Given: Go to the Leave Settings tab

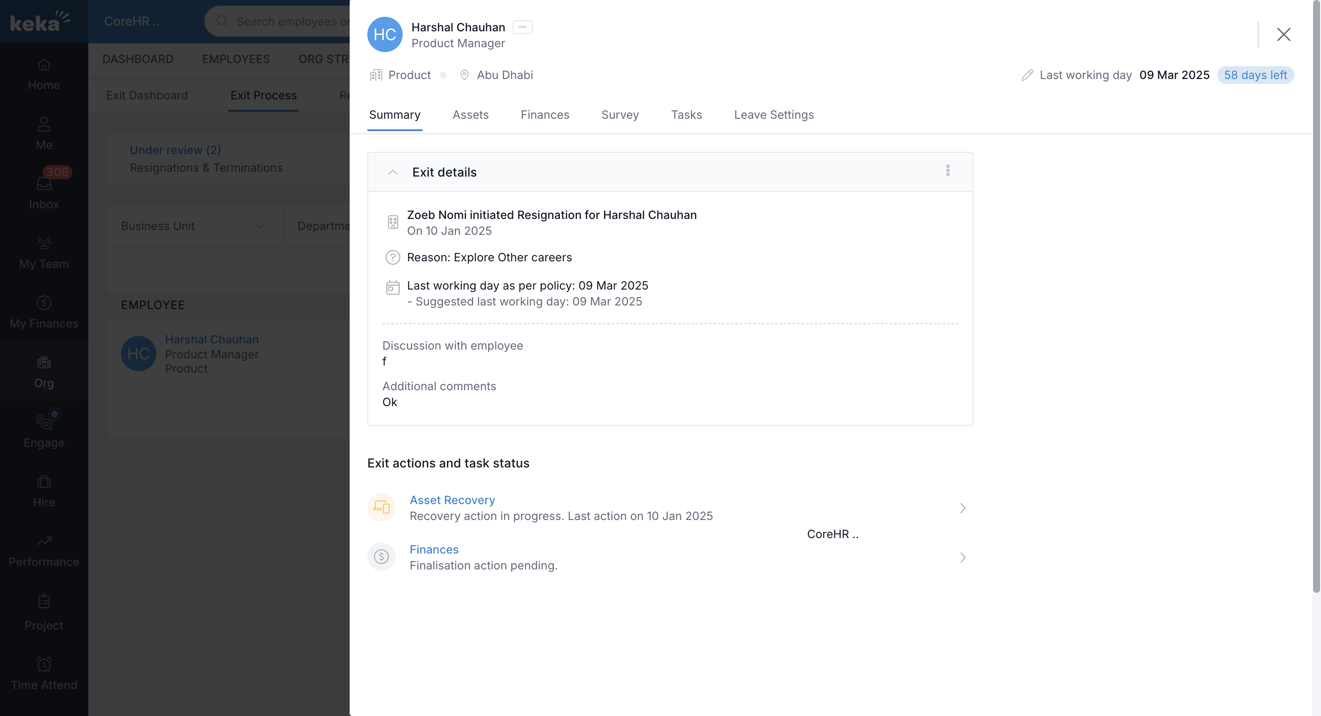Looking at the screenshot, I should point(774,115).
